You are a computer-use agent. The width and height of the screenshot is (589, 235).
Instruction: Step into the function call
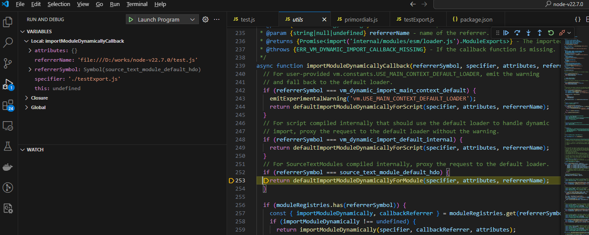(x=528, y=33)
